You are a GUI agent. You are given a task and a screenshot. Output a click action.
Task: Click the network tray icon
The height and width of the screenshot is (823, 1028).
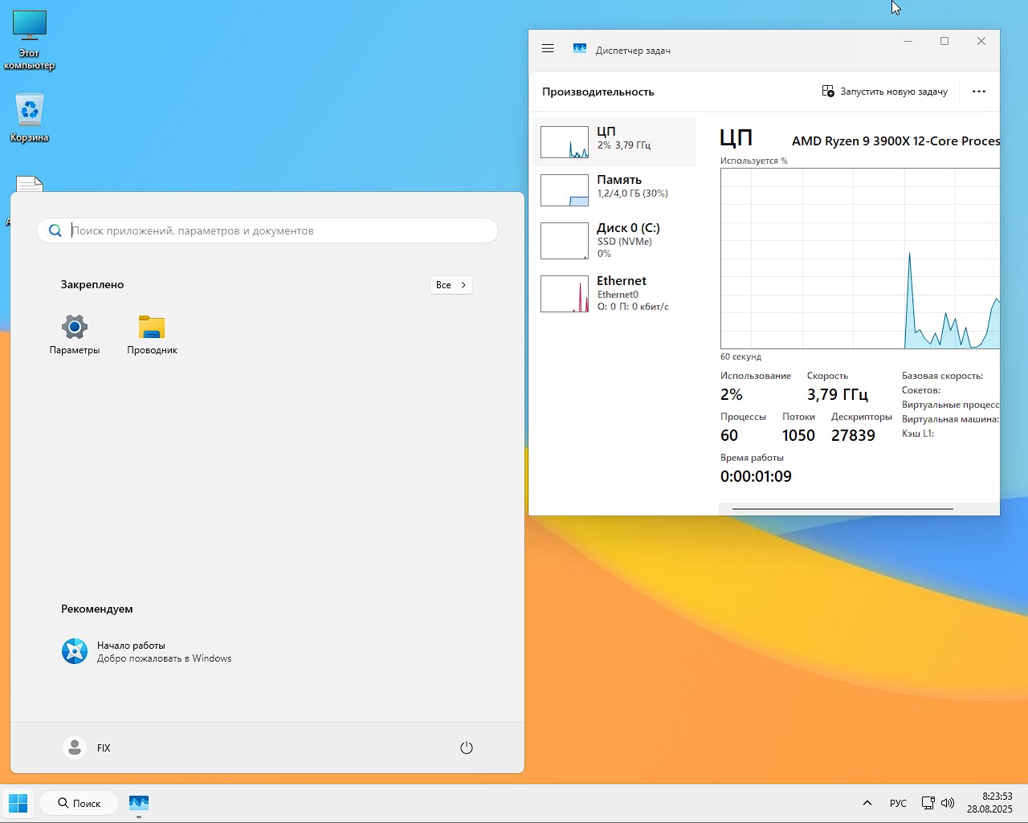point(928,803)
